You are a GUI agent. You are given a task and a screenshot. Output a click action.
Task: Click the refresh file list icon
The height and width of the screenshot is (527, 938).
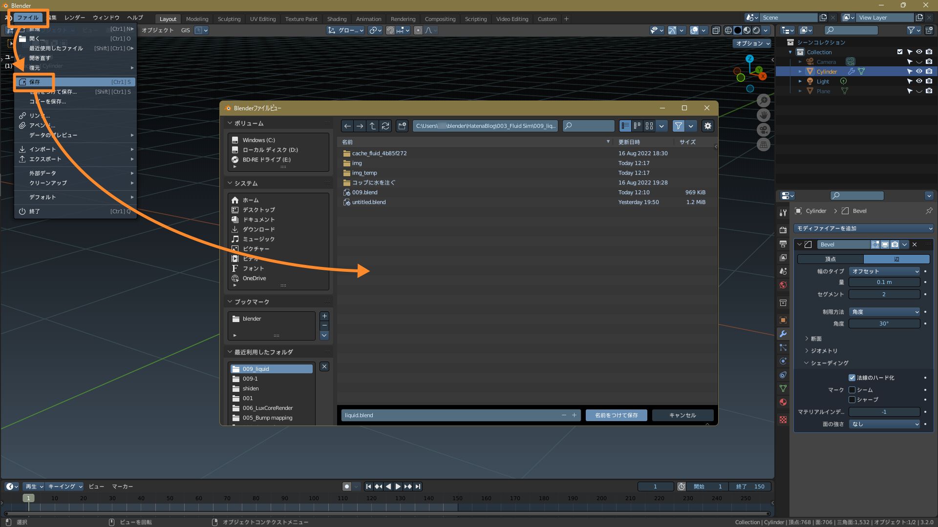tap(385, 126)
